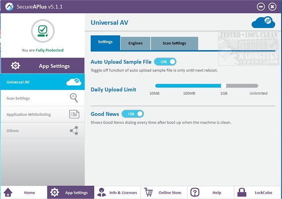
Task: Click the gray Unlimited end of slider track
Action: 256,86
